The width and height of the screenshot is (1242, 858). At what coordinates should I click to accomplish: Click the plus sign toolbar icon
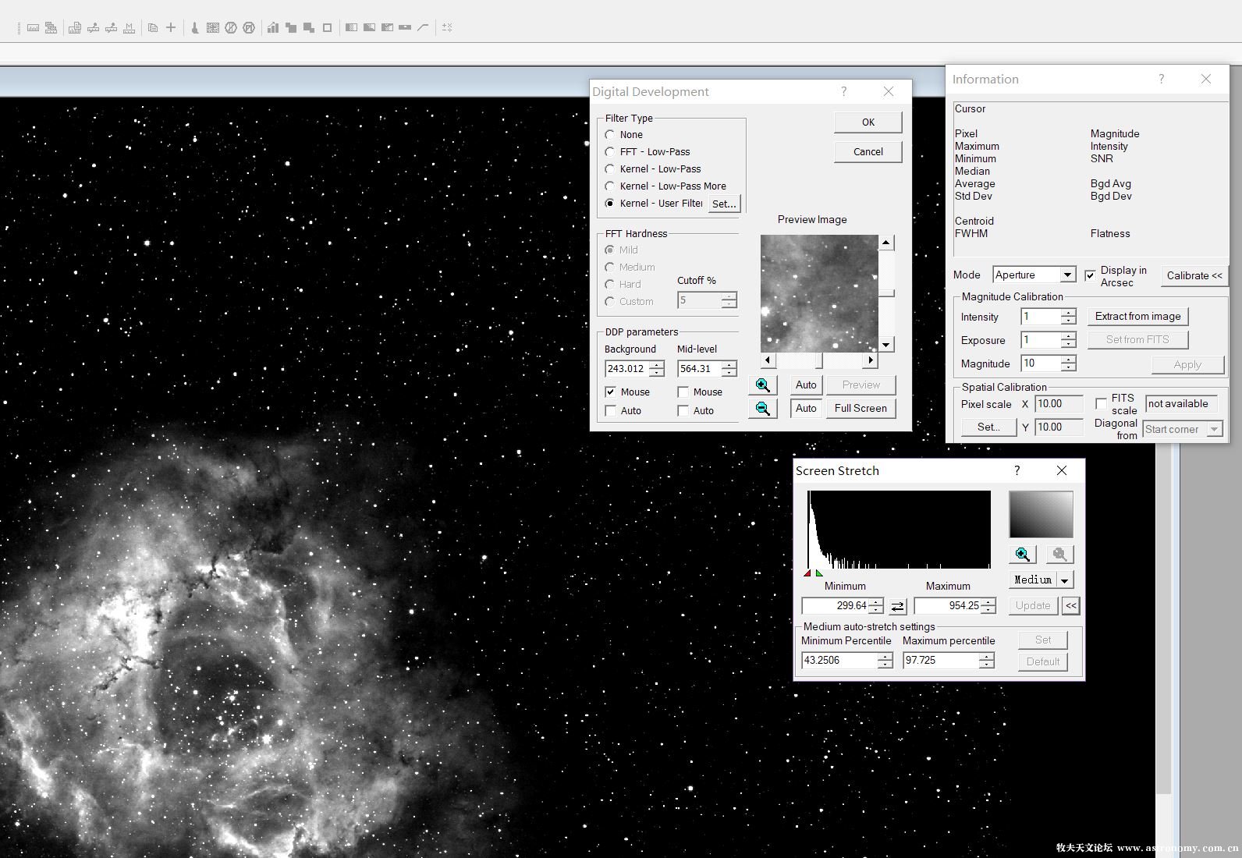click(171, 27)
